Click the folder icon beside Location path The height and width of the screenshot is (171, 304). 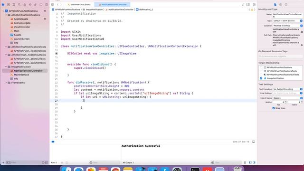pyautogui.click(x=302, y=32)
